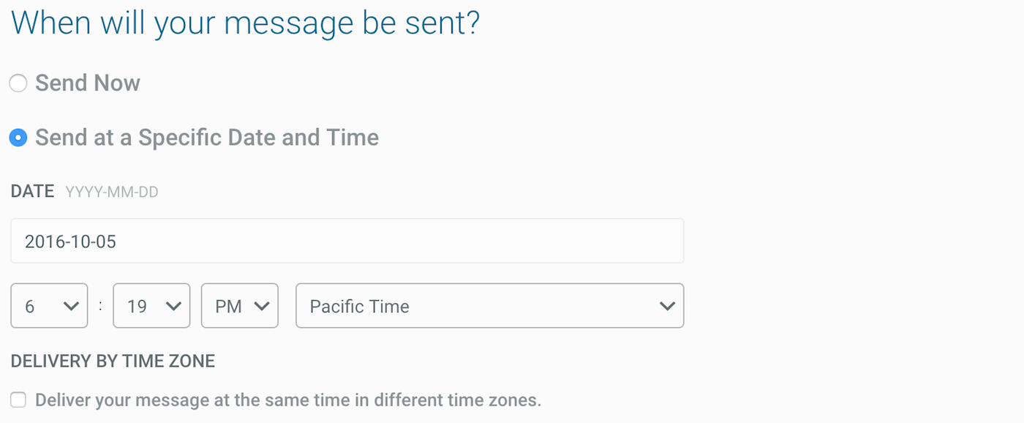Image resolution: width=1024 pixels, height=423 pixels.
Task: Open the Pacific Time timezone dropdown
Action: point(490,306)
